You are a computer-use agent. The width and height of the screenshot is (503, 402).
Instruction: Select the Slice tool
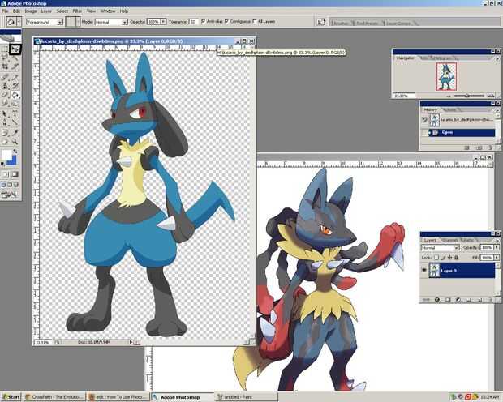click(x=15, y=66)
